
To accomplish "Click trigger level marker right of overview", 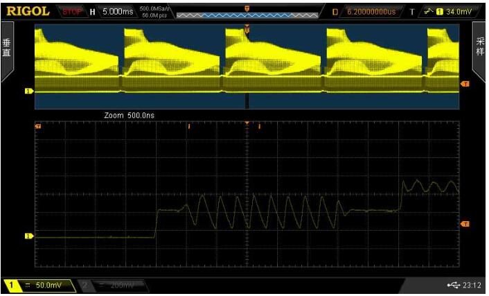I will coord(465,83).
